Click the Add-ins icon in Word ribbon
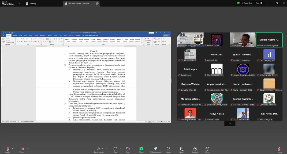Screen dimensions: 287x154 coord(164,40)
